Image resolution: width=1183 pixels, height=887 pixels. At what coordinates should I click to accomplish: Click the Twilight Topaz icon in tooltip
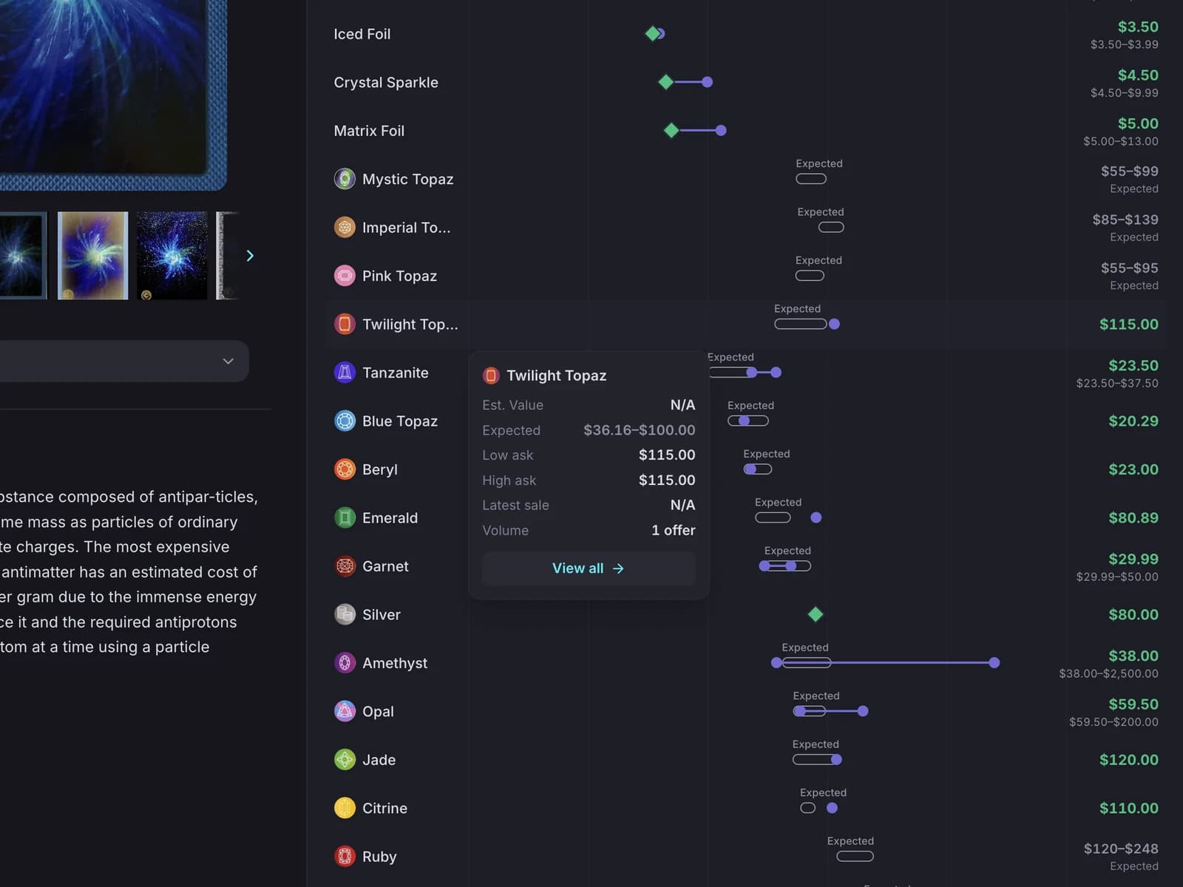pyautogui.click(x=491, y=375)
